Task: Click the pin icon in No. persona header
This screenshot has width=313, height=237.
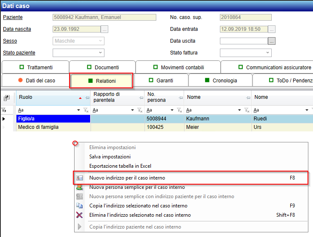Action: pos(181,98)
